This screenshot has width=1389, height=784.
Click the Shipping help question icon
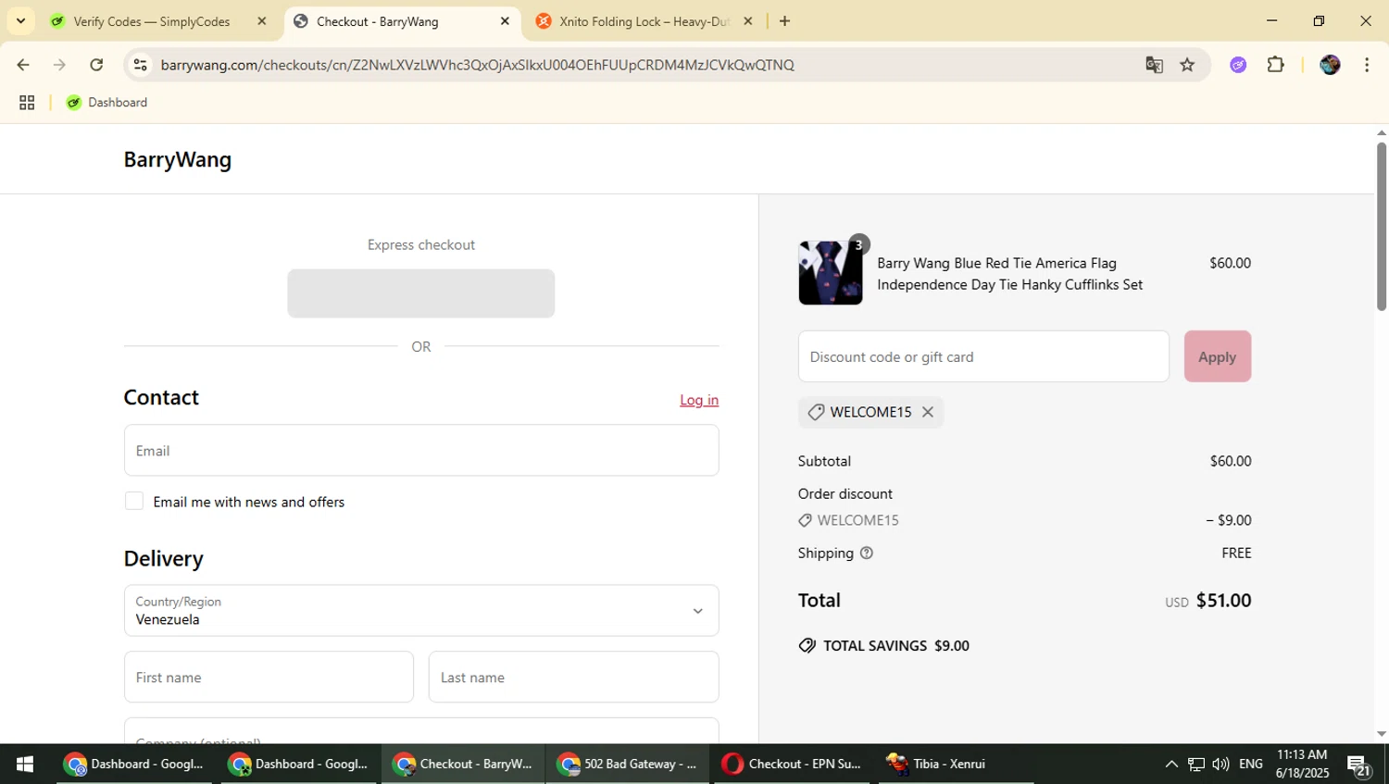(867, 553)
